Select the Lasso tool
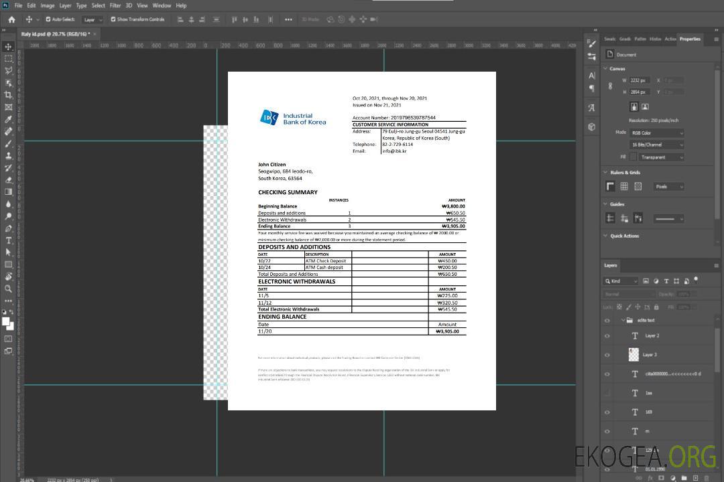724x482 pixels. pos(8,70)
